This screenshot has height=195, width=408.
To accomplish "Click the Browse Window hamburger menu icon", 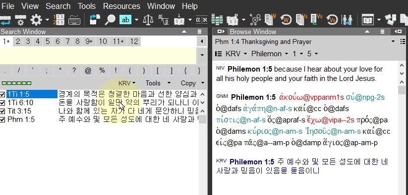I will pos(382,32).
